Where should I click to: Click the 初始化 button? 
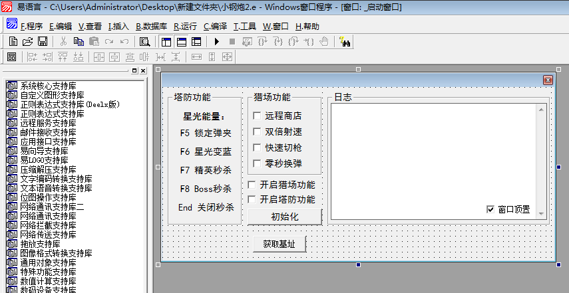[x=284, y=217]
